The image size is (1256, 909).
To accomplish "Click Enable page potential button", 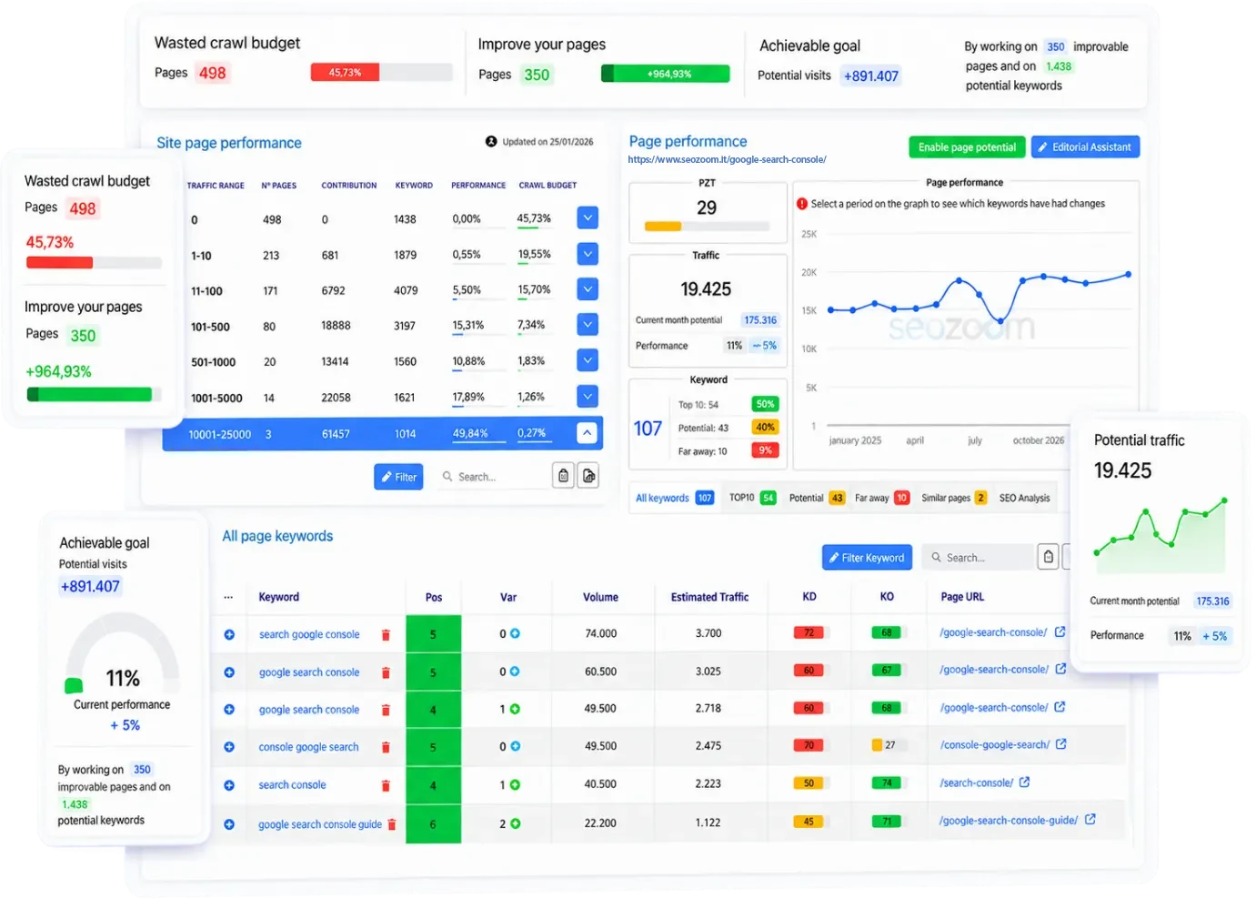I will point(967,147).
